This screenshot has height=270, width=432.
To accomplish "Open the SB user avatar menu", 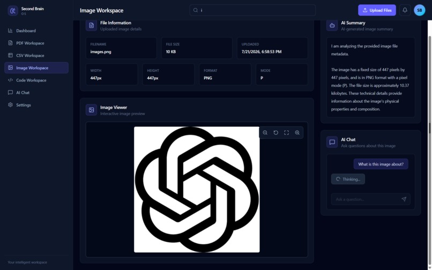I will [x=419, y=10].
